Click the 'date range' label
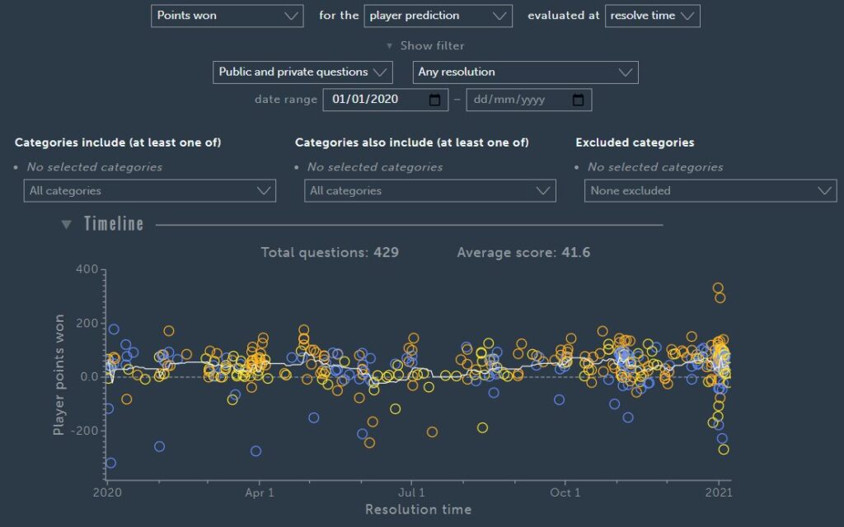 click(x=286, y=100)
